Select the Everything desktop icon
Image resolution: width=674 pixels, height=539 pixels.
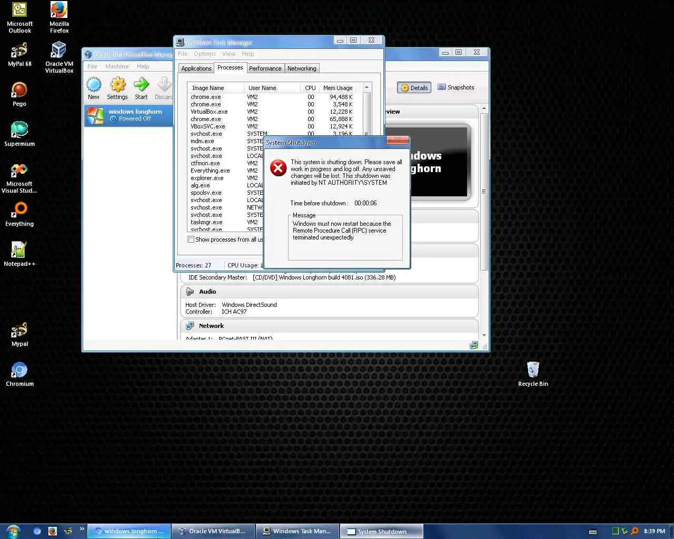click(x=19, y=215)
